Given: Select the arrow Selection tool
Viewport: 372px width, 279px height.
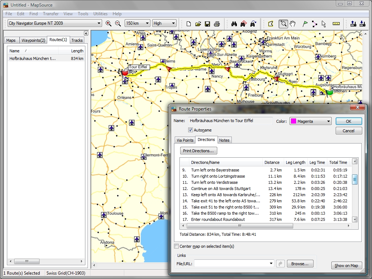Looking at the screenshot, I should tap(324, 24).
